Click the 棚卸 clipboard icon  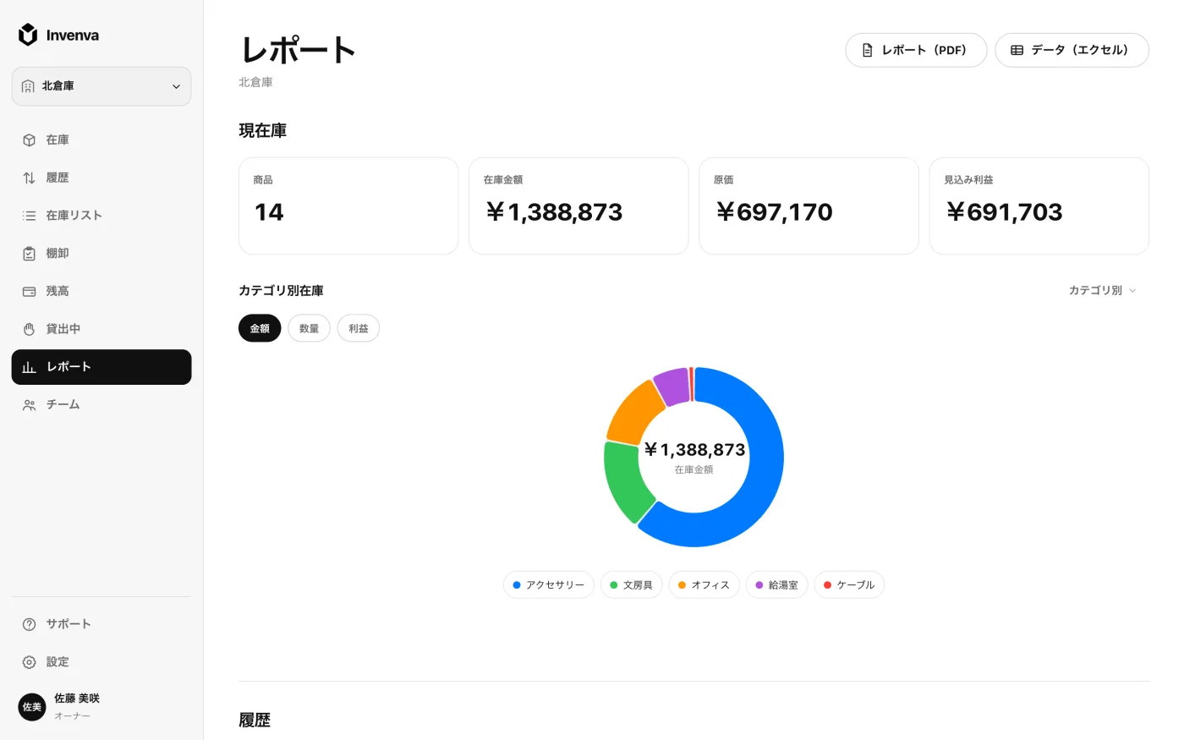click(29, 254)
